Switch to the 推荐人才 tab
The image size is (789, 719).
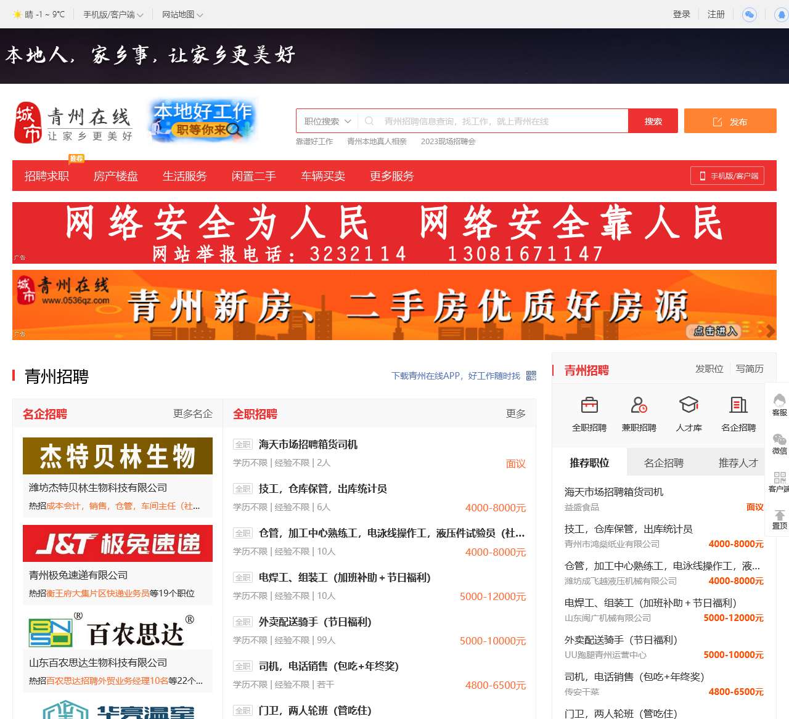[x=738, y=463]
